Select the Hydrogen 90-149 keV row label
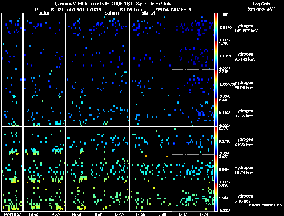The width and height of the screenshot is (284, 216). tap(245, 57)
